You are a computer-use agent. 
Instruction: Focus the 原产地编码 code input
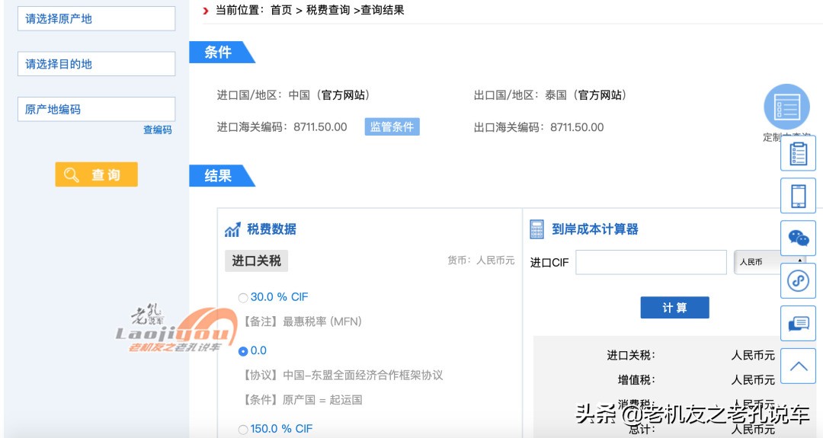tap(97, 109)
